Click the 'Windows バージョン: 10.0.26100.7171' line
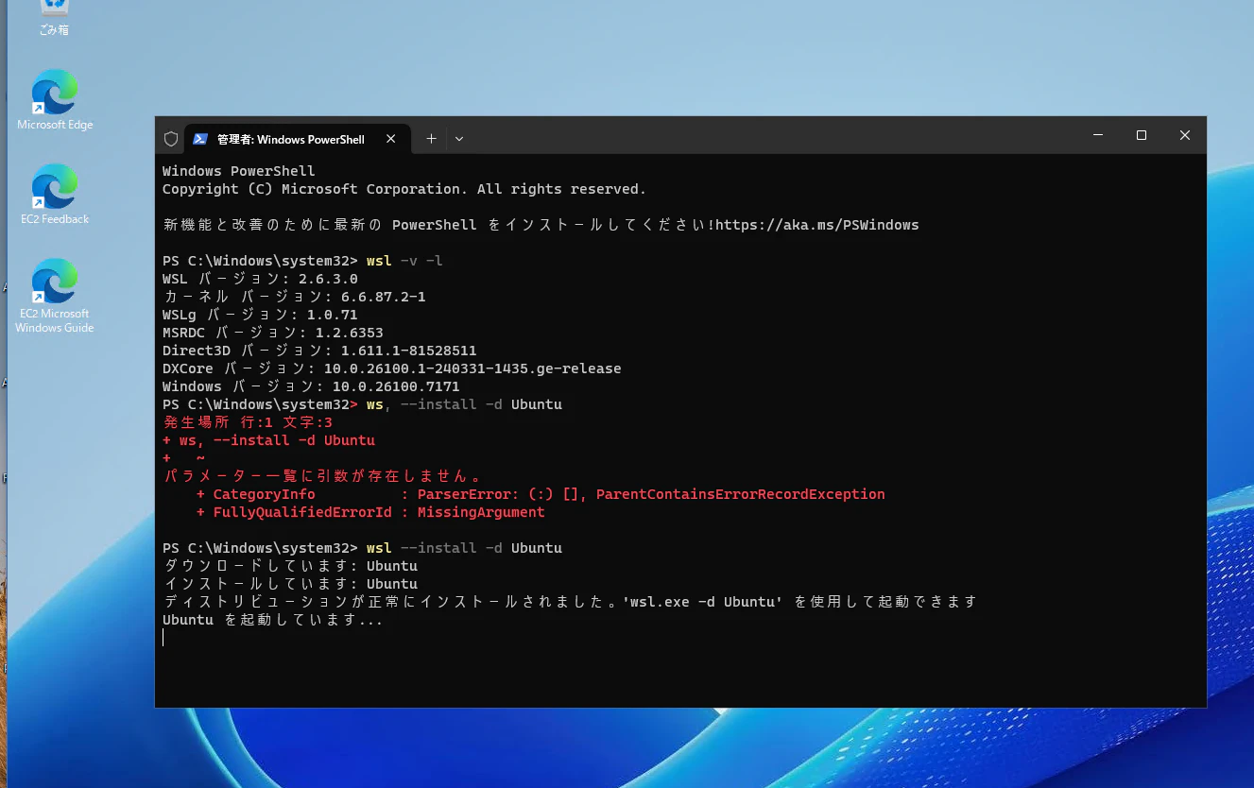Image resolution: width=1254 pixels, height=788 pixels. point(311,386)
